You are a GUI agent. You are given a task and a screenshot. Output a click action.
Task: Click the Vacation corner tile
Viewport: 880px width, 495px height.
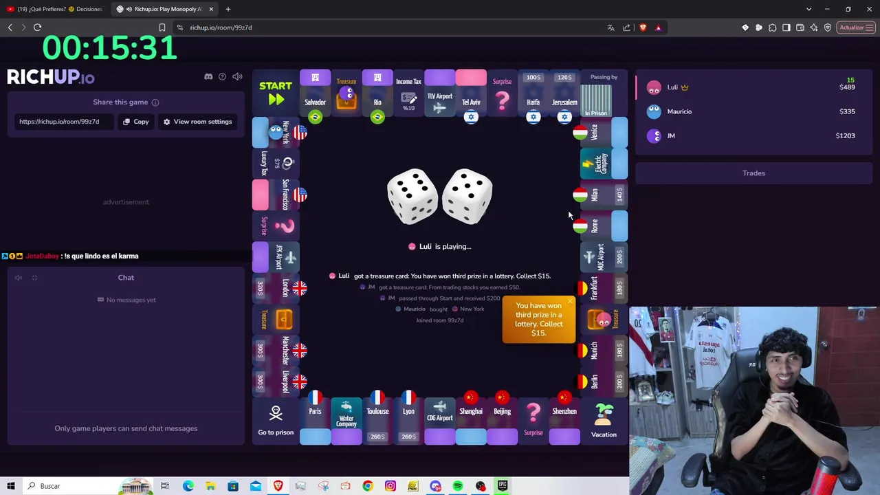pos(604,421)
